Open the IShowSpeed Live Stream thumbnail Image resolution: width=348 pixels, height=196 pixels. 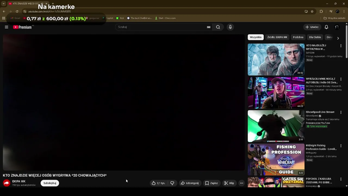pyautogui.click(x=276, y=126)
